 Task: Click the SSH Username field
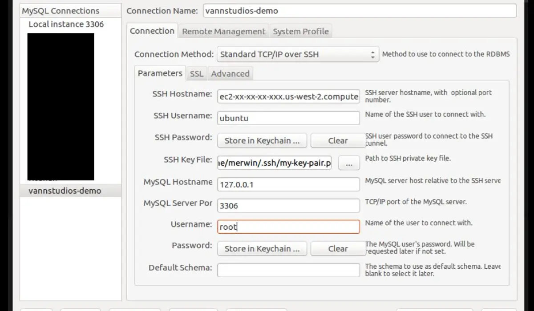288,118
